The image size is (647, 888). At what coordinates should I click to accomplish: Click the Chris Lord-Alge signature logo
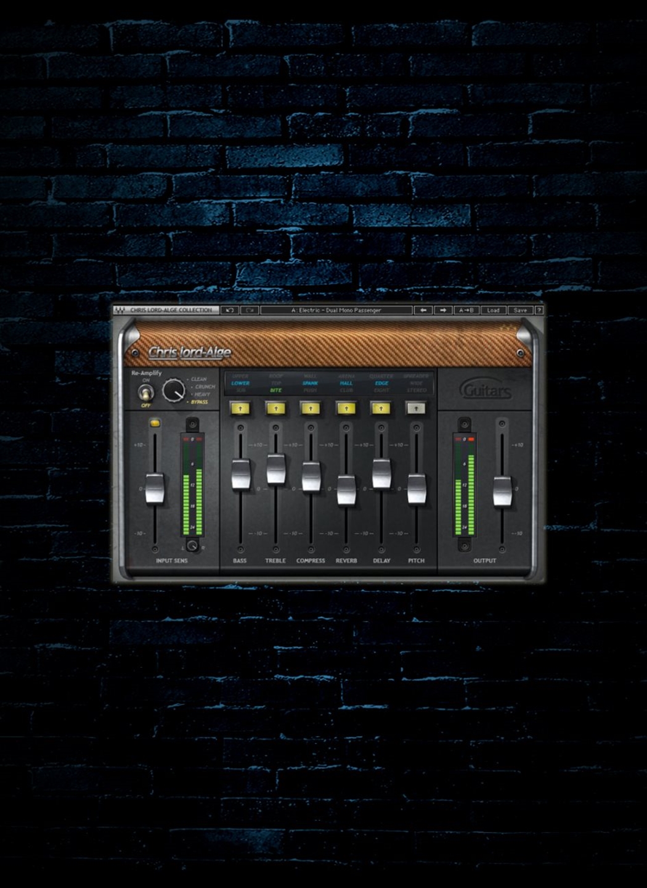[190, 352]
